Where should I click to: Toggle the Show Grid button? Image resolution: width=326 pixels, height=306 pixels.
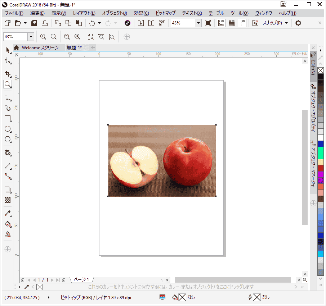click(x=231, y=23)
